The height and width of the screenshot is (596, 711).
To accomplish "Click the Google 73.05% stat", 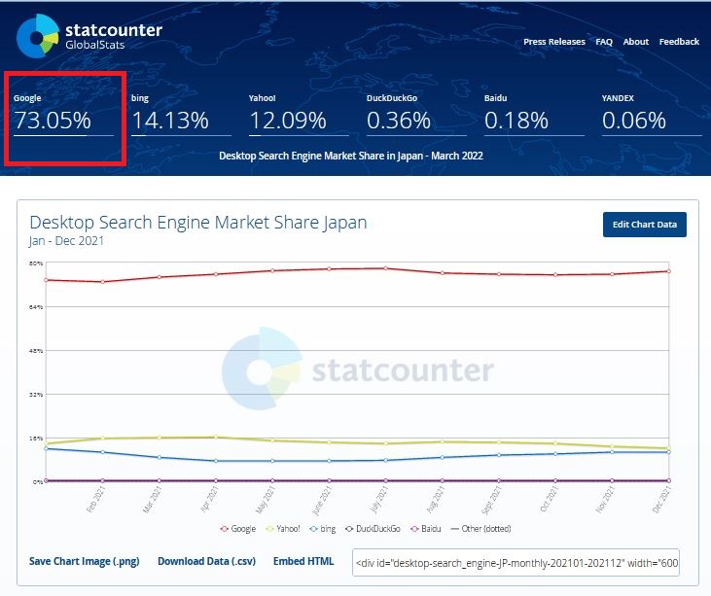I will click(63, 114).
